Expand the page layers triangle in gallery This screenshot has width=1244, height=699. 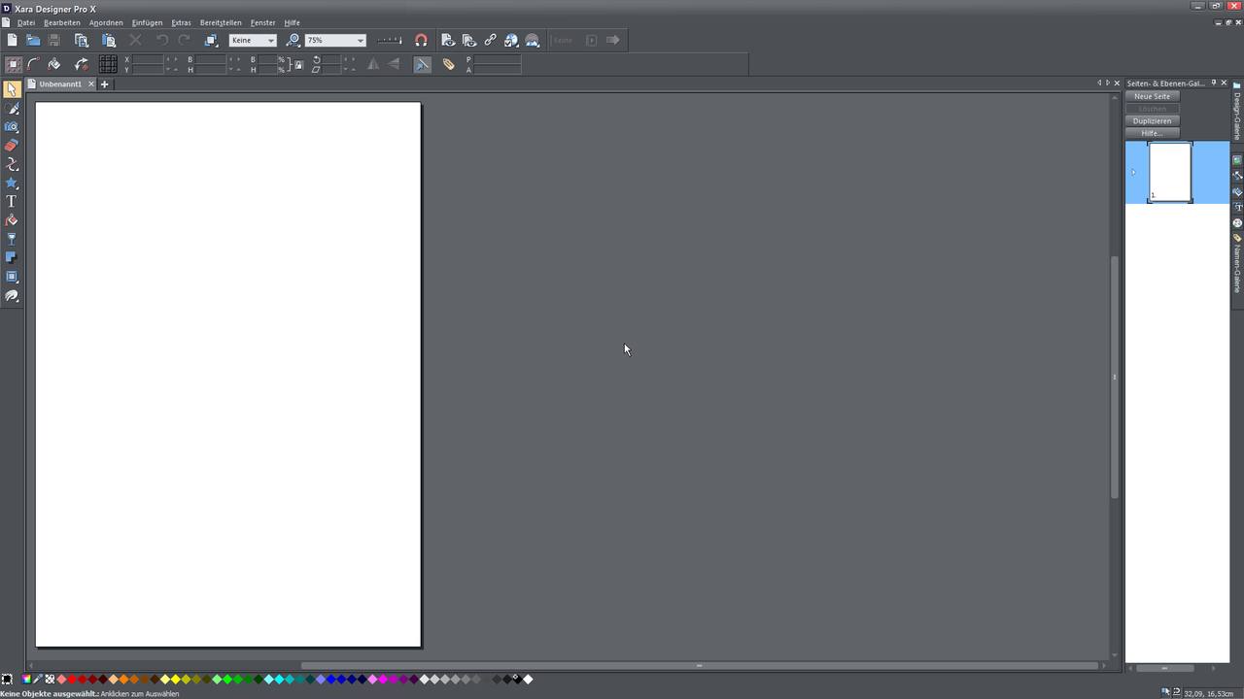coord(1133,173)
